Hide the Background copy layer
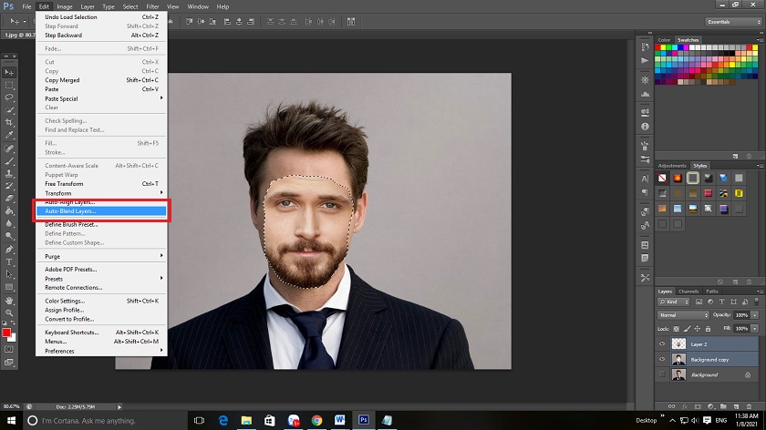766x430 pixels. tap(662, 359)
